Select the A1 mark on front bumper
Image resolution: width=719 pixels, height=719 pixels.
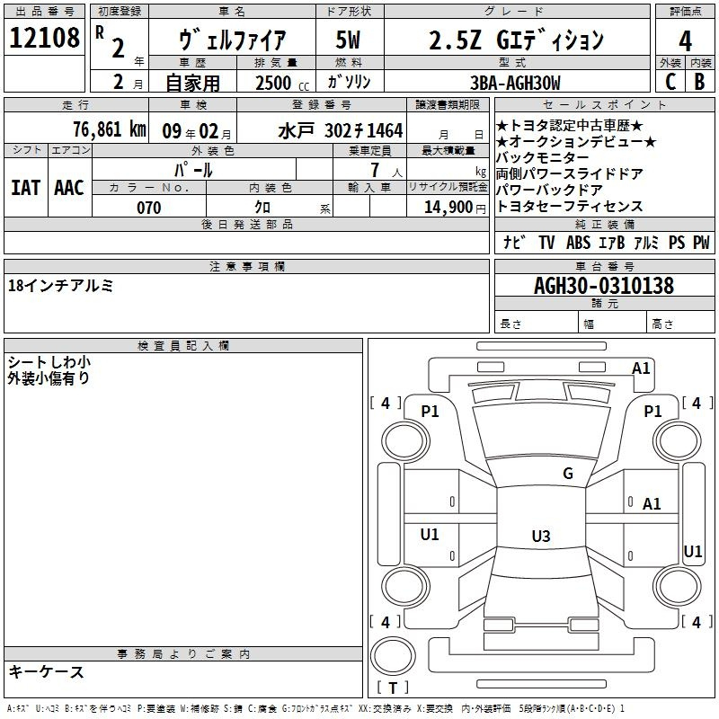641,368
